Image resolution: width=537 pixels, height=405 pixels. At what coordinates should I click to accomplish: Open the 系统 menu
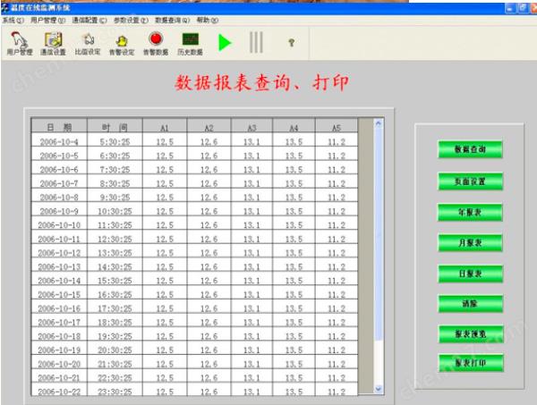click(x=13, y=19)
